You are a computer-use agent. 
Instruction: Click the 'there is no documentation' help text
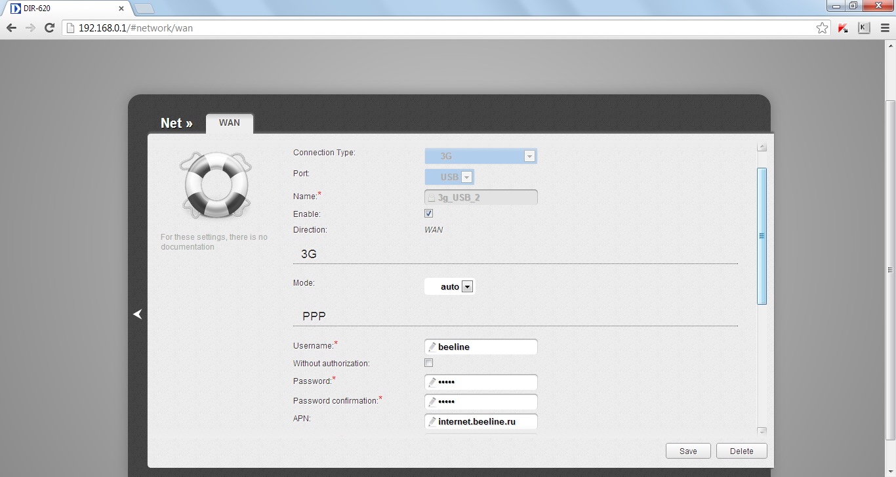tap(214, 242)
